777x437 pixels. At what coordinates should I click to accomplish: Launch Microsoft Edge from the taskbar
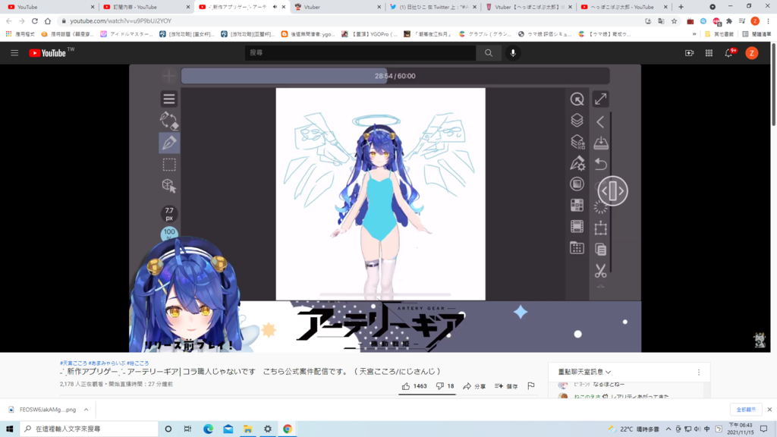[x=208, y=429]
